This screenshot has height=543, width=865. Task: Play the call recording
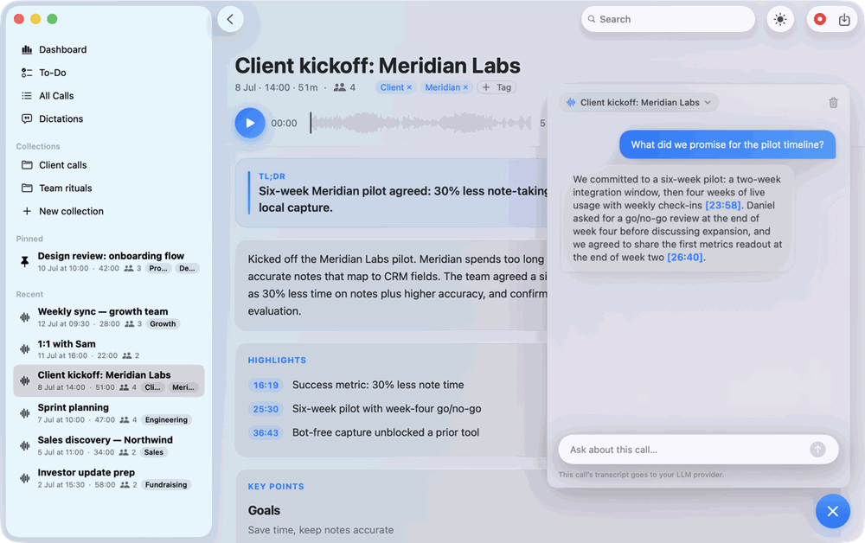tap(250, 123)
